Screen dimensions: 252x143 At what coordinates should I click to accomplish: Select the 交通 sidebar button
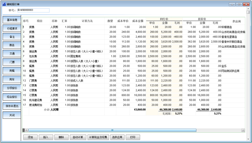(12, 54)
